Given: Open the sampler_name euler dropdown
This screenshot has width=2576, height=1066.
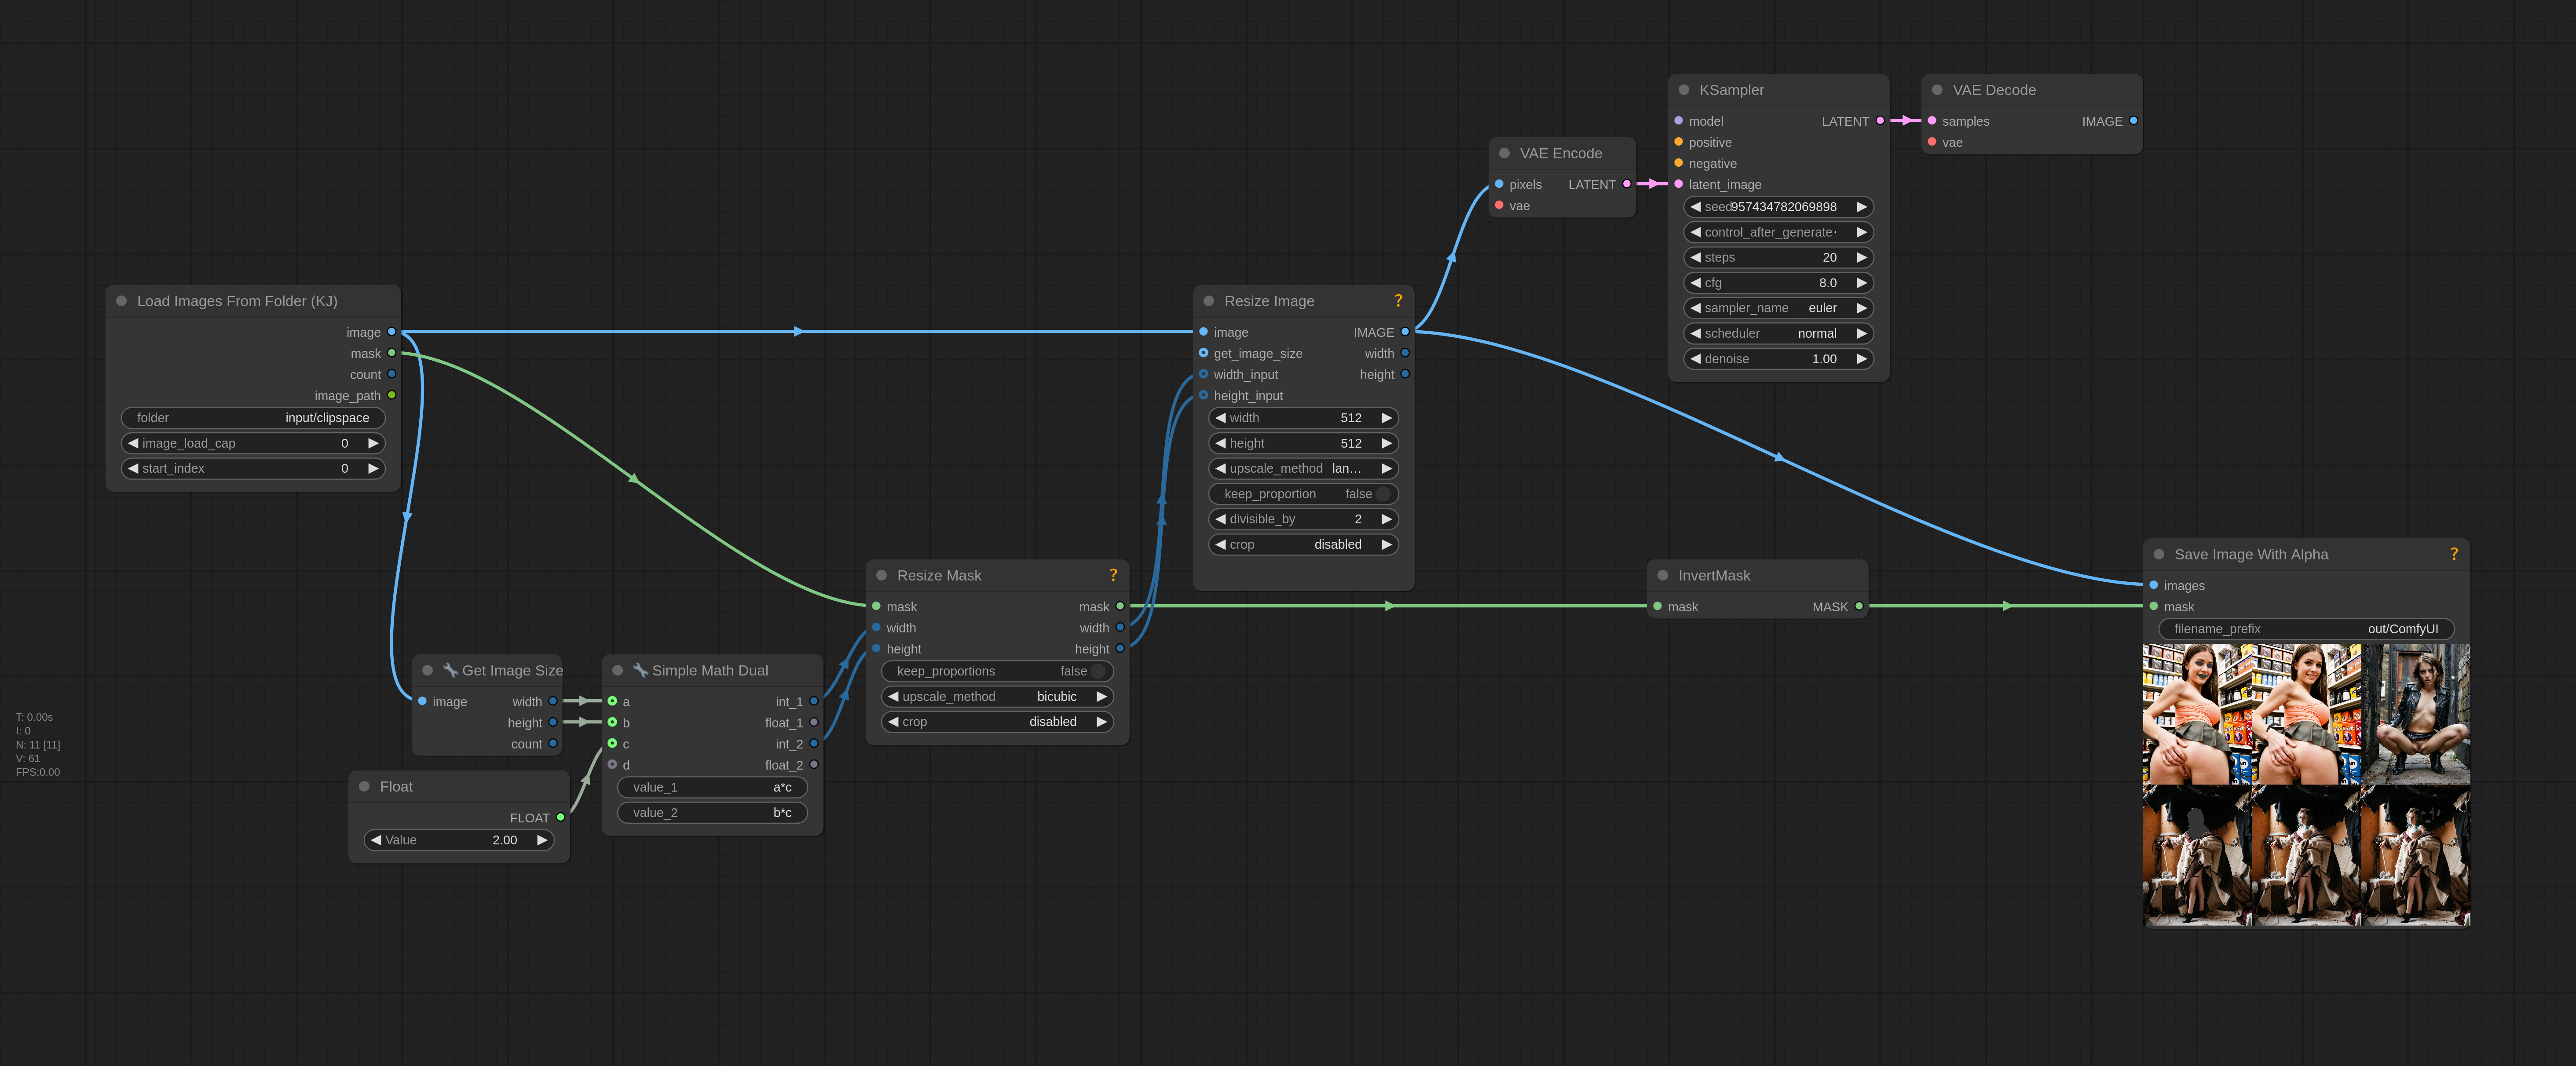Looking at the screenshot, I should [x=1778, y=308].
